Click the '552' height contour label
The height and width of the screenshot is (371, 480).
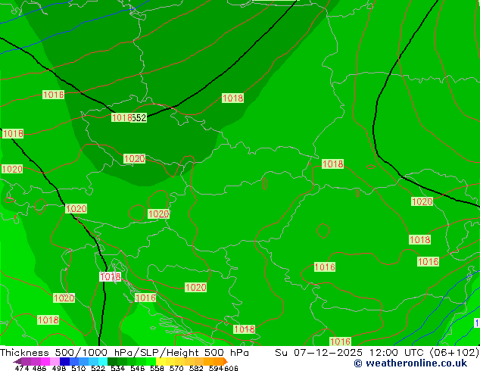pyautogui.click(x=139, y=117)
